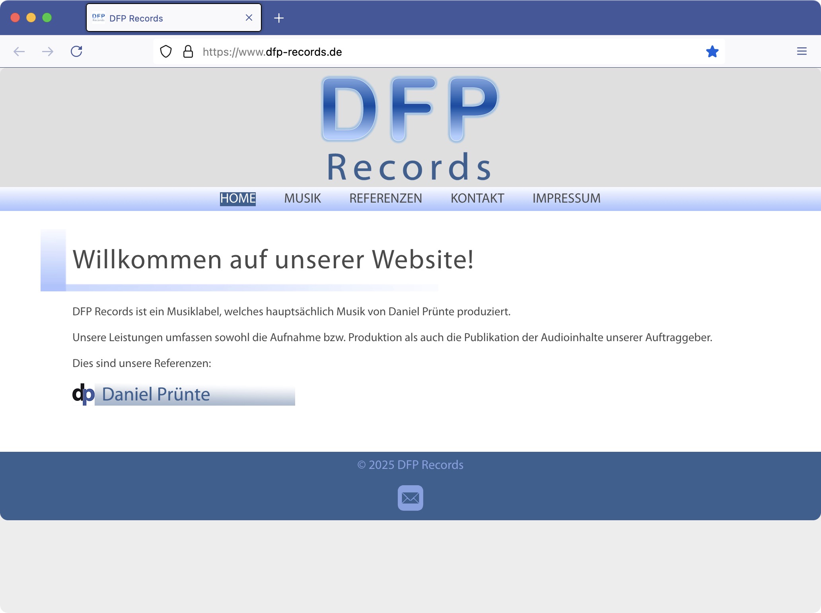Click the green fullscreen window button
The width and height of the screenshot is (821, 613).
pyautogui.click(x=47, y=18)
